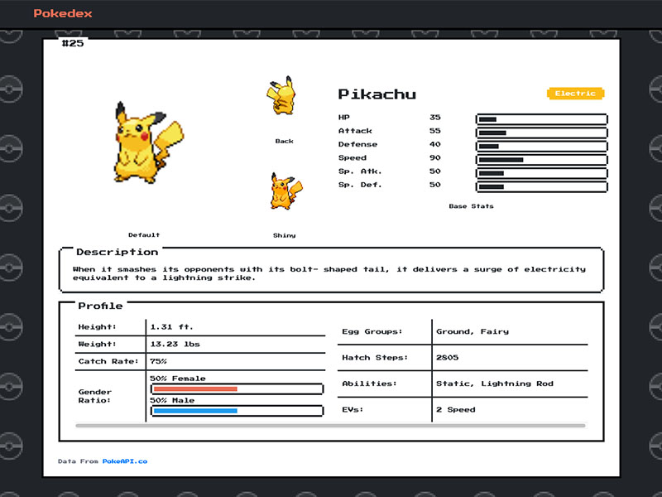
Task: Click the Shiny caption under sprite
Action: [x=284, y=235]
